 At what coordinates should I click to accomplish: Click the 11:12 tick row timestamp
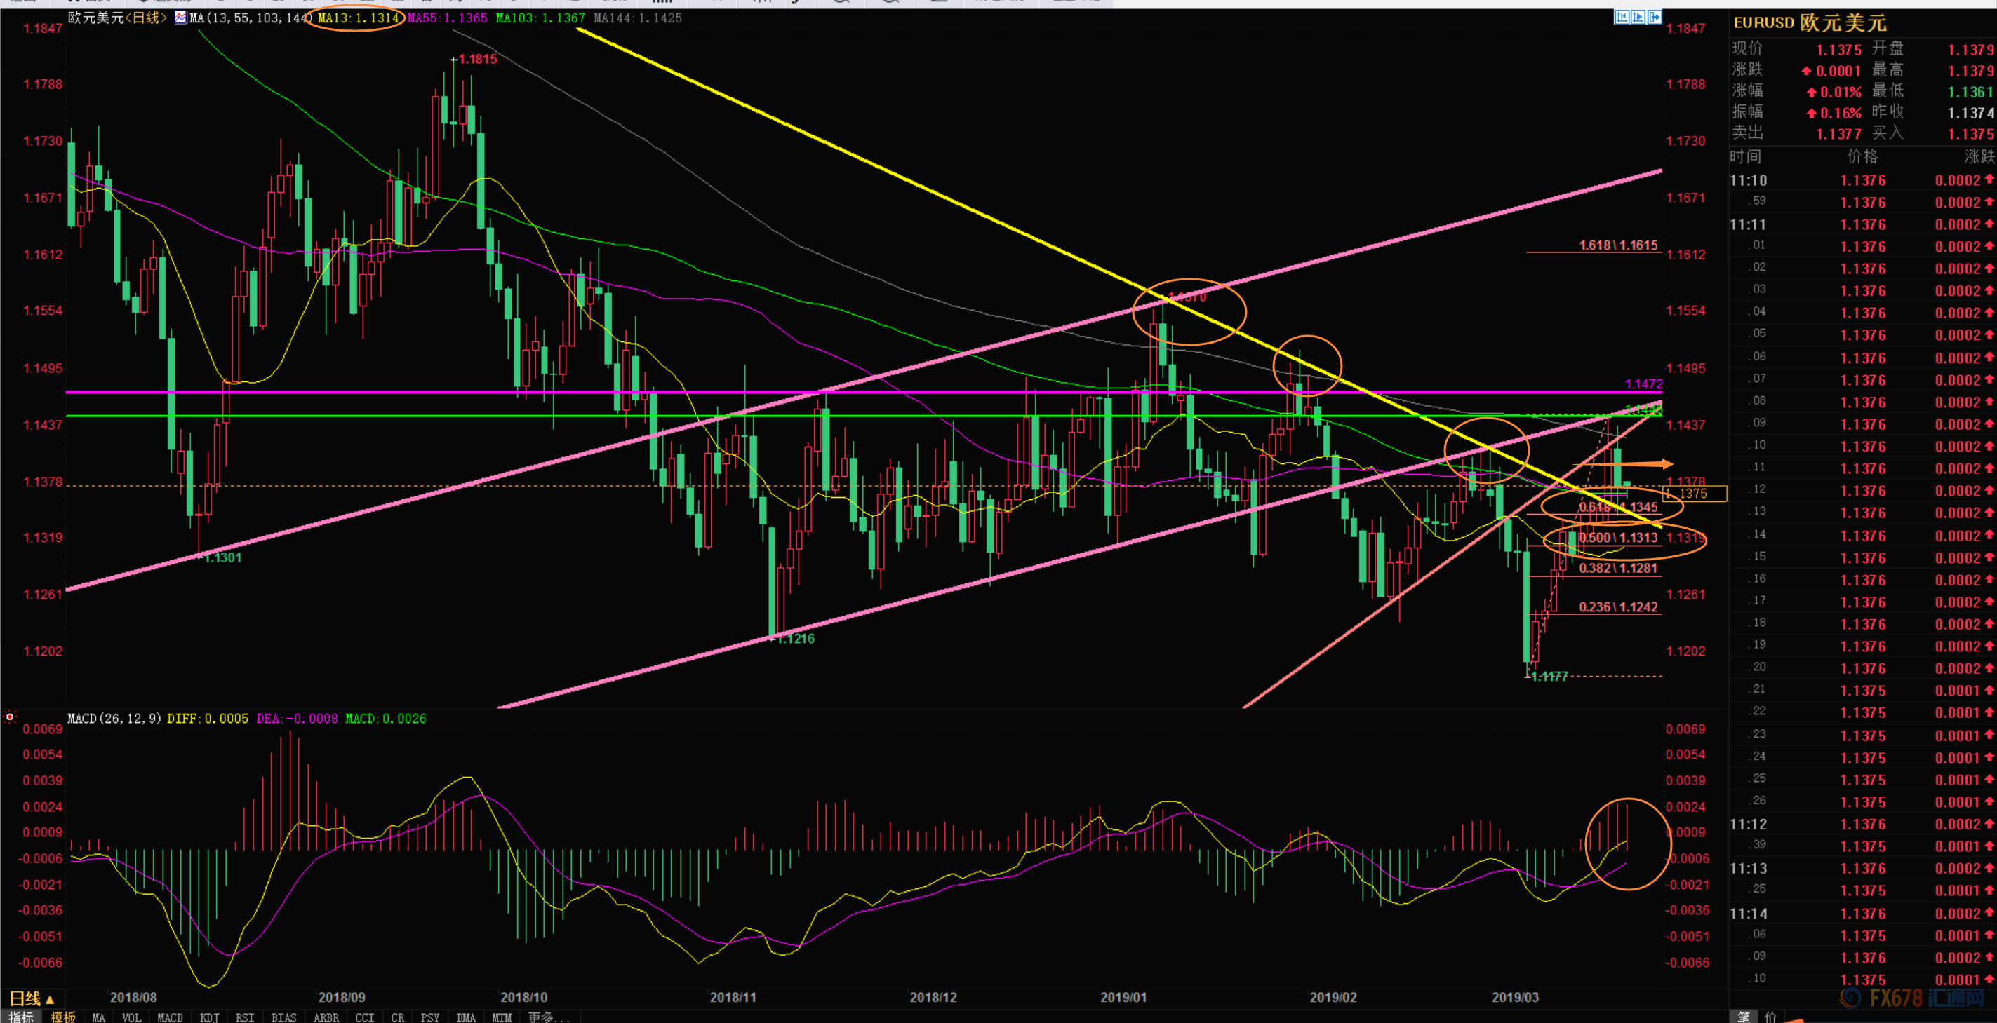(1748, 824)
